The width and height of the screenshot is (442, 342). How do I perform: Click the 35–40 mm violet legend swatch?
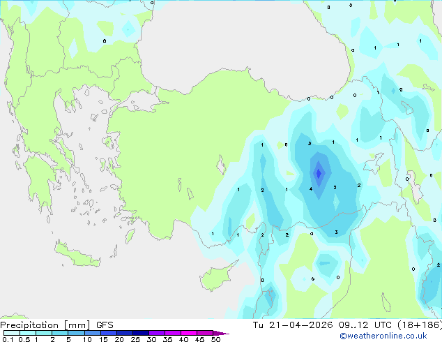[x=172, y=333]
